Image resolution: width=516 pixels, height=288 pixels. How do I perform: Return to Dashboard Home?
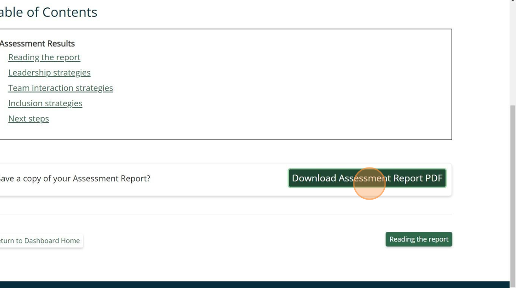(41, 241)
